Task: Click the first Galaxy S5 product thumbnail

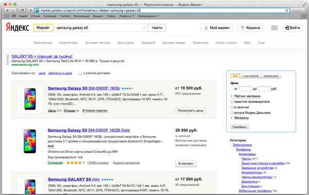Action: tap(30, 99)
